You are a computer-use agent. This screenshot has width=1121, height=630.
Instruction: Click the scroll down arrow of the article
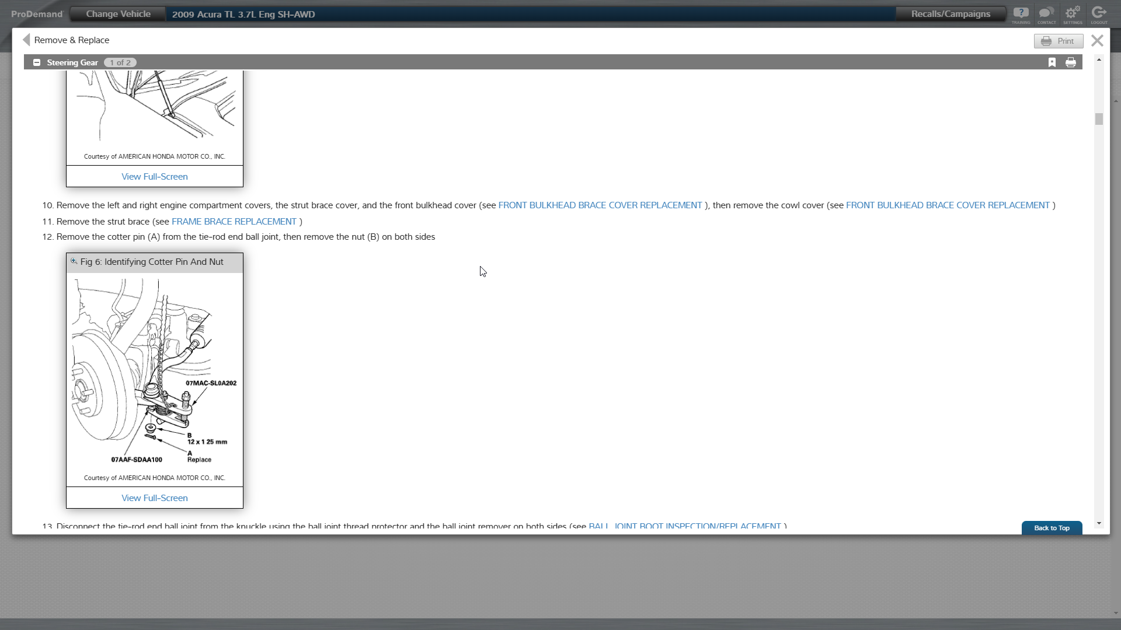pyautogui.click(x=1099, y=523)
